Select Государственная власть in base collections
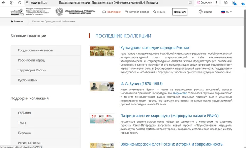The image size is (246, 148). 35,50
